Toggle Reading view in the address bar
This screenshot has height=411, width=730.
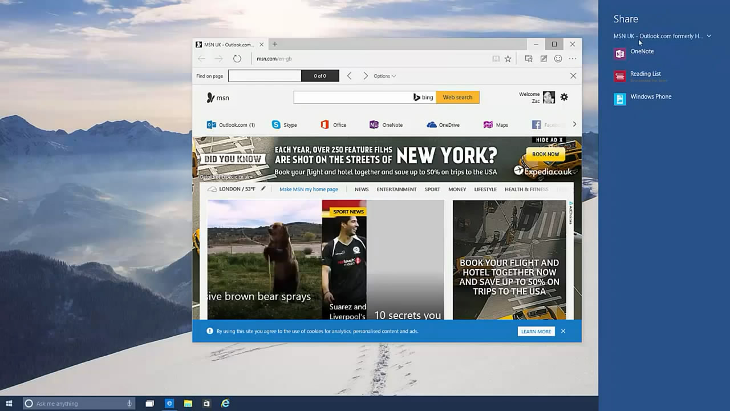(497, 59)
